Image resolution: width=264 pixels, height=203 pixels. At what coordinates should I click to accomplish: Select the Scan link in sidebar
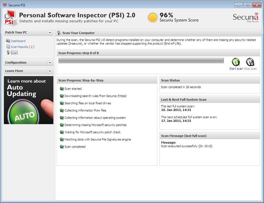coord(14,53)
